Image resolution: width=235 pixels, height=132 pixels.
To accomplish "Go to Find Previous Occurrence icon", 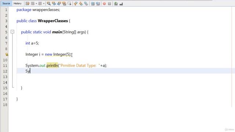I will coord(54,4).
